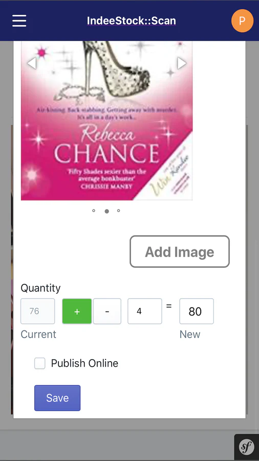The width and height of the screenshot is (259, 461).
Task: Click the Add Image button
Action: (180, 252)
